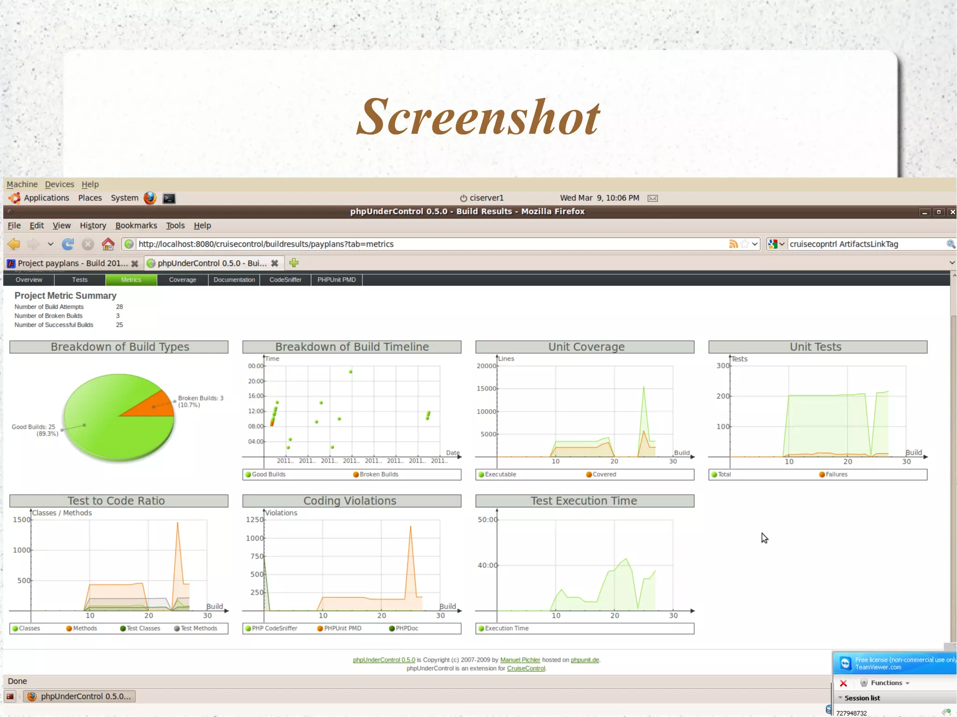Open the VirtualBox Machine menu
The height and width of the screenshot is (717, 957).
[22, 184]
